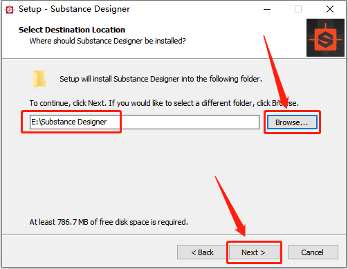Click 'Where should Substance Designer be installed?' text
The width and height of the screenshot is (348, 269).
pos(107,41)
